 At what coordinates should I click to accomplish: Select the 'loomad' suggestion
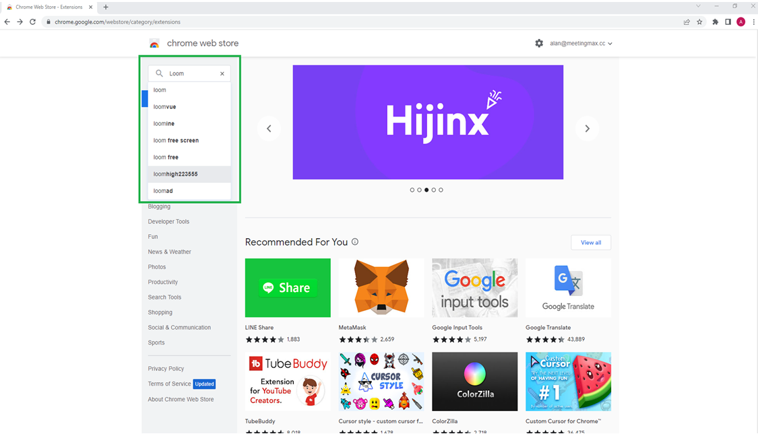click(189, 190)
